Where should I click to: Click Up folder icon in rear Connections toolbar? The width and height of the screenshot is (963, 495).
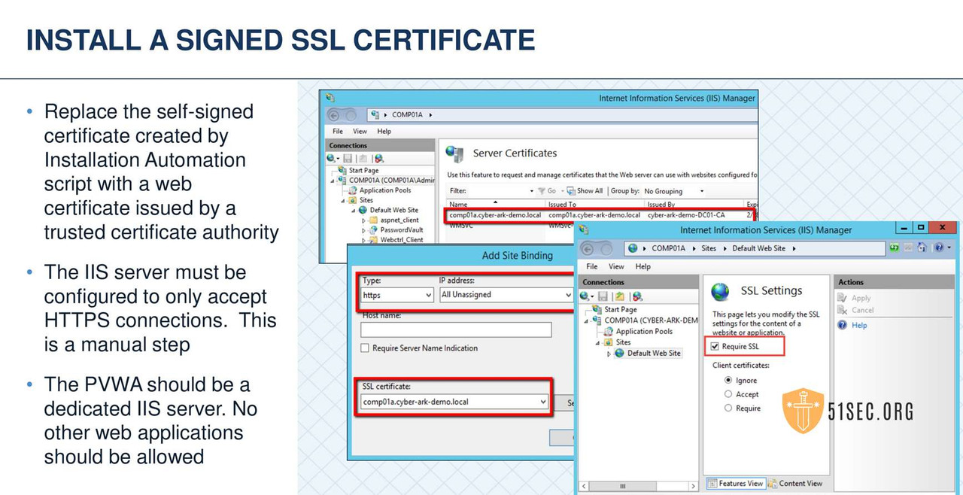click(363, 159)
